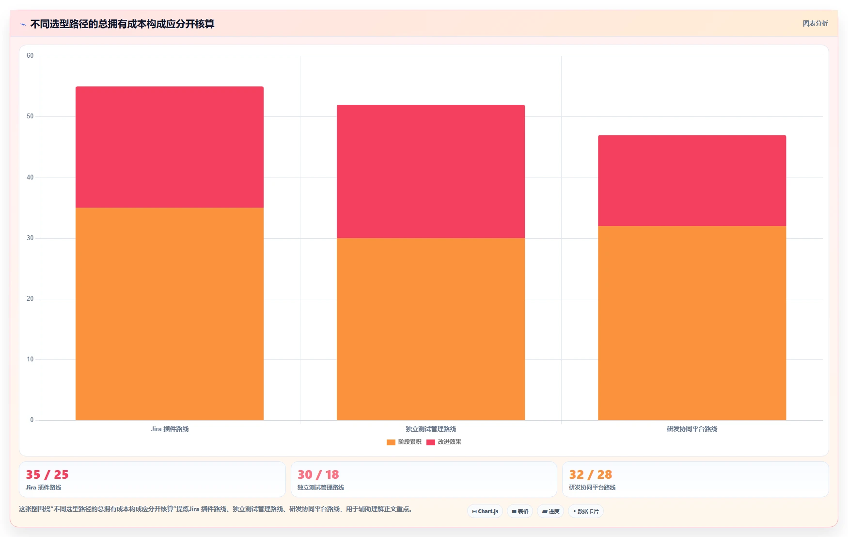Click the 独立测试管理路线 orange bar segment
Screen dimensions: 848x537
(431, 329)
